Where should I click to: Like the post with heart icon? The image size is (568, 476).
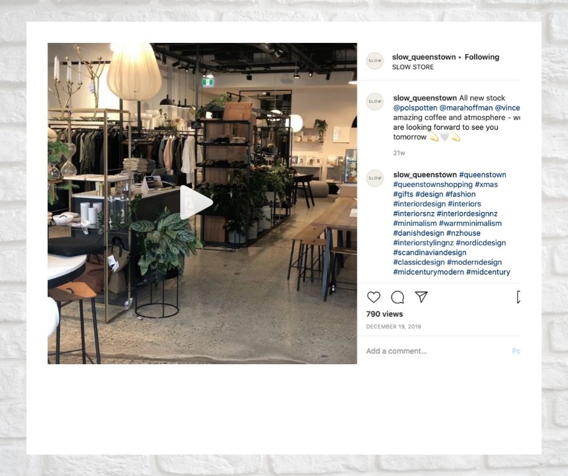click(373, 297)
